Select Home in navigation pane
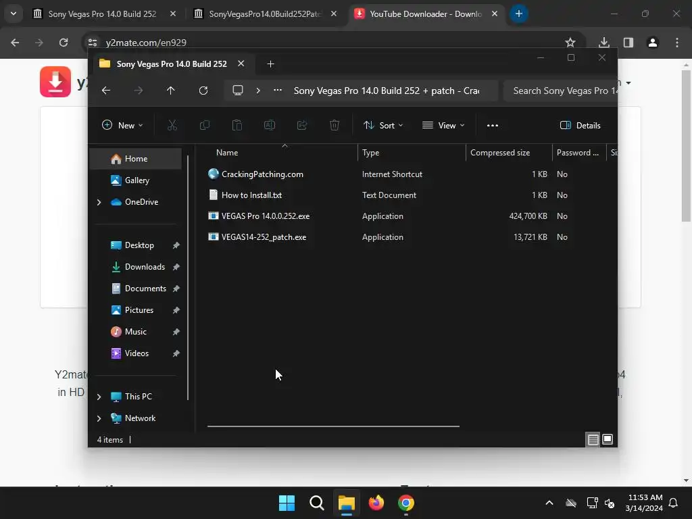The height and width of the screenshot is (519, 692). (x=135, y=159)
